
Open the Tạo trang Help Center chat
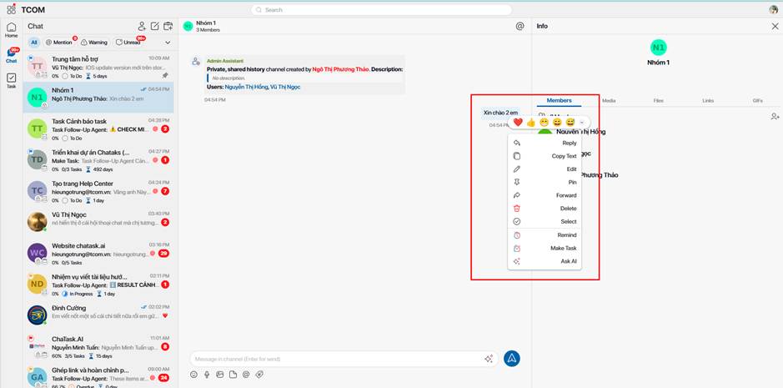pyautogui.click(x=100, y=192)
